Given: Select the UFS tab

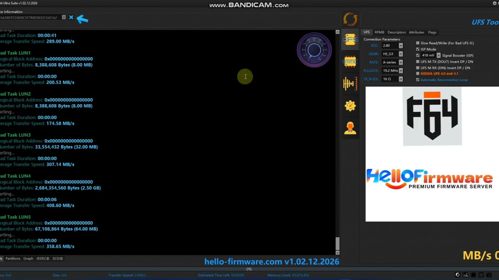Looking at the screenshot, I should [x=366, y=32].
